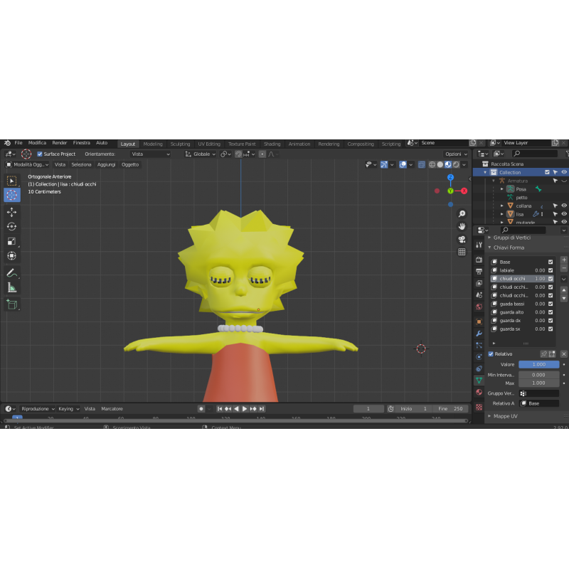Move shape key up arrow button
569x569 pixels.
click(x=564, y=290)
